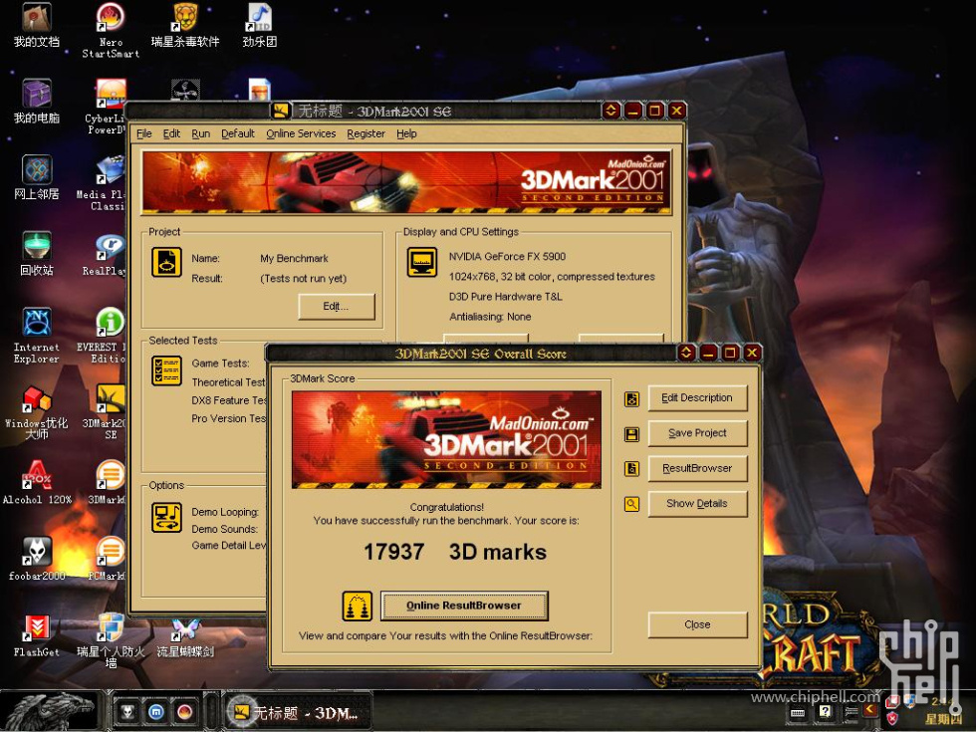Click the Project document icon in 3DMark
The height and width of the screenshot is (732, 976).
(167, 262)
